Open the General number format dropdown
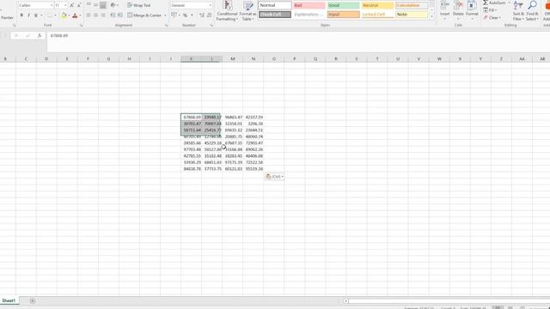 [210, 5]
